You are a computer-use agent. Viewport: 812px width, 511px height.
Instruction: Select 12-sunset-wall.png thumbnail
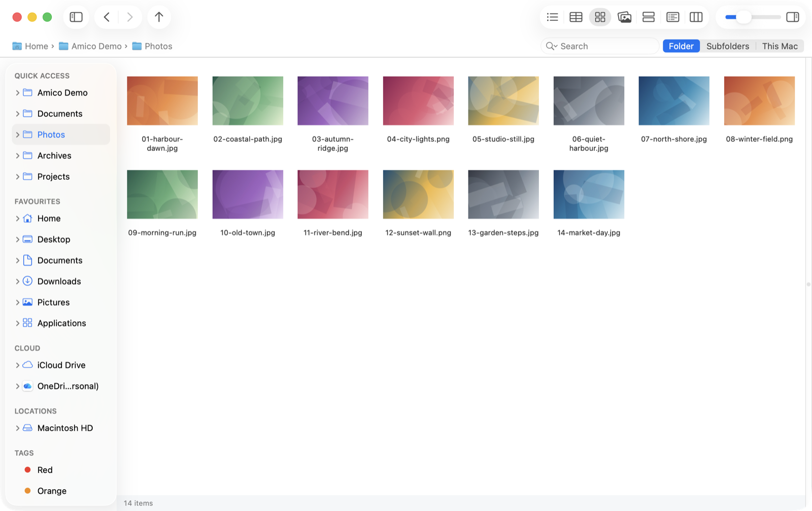click(x=418, y=194)
